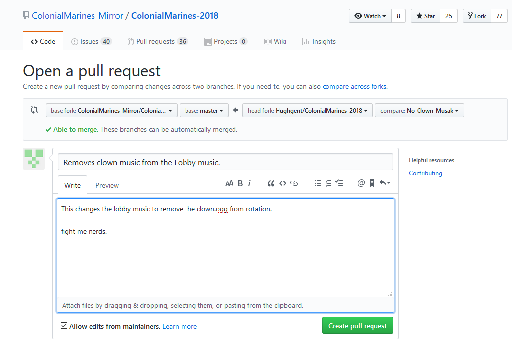Switch to the Code tab
Viewport: 512px width, 346px height.
43,42
